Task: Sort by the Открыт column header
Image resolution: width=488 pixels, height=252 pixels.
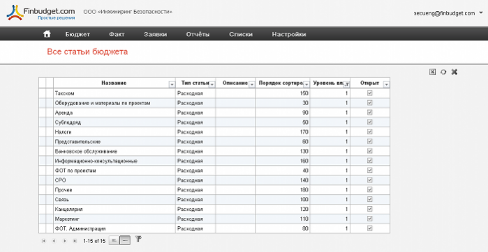Action: pos(370,83)
